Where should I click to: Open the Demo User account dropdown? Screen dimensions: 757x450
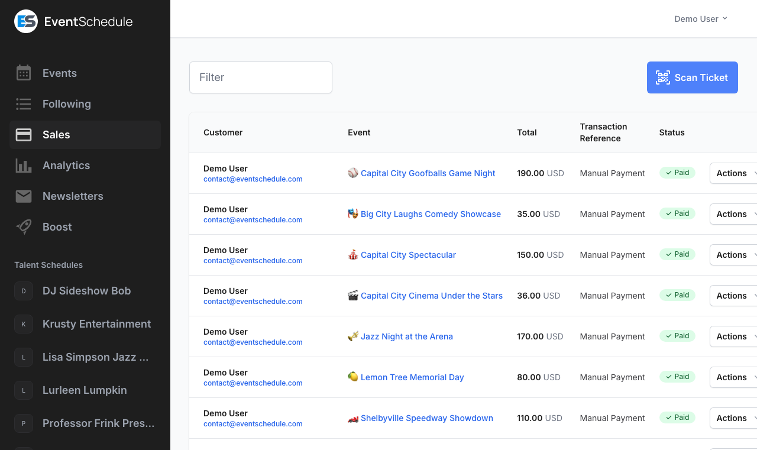point(701,18)
